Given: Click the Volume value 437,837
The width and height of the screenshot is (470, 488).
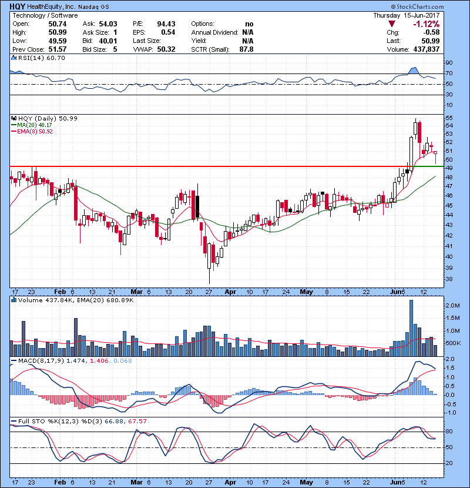Looking at the screenshot, I should click(x=427, y=49).
